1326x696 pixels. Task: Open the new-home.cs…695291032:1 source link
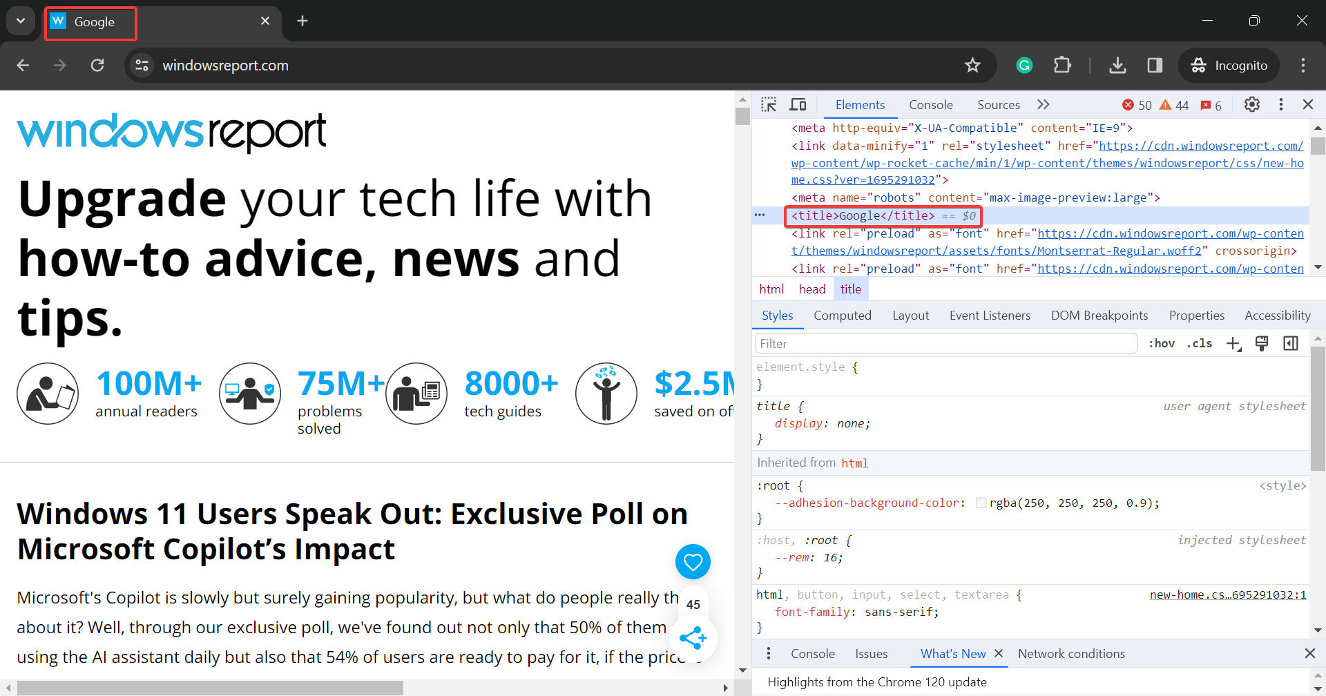click(x=1228, y=594)
